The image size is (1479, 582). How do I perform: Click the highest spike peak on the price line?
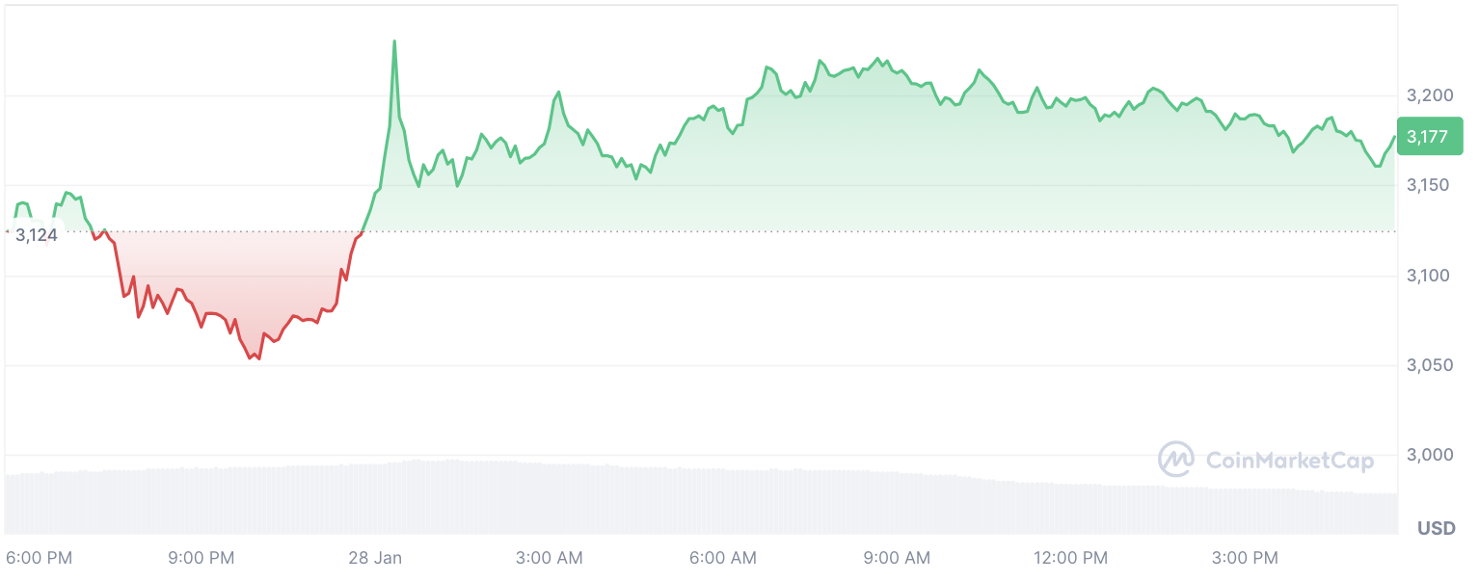[x=394, y=41]
